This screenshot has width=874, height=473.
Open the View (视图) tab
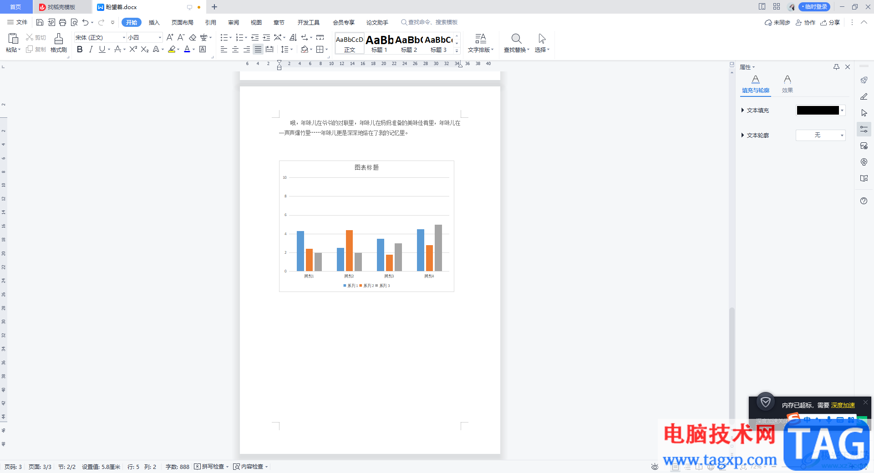(256, 22)
